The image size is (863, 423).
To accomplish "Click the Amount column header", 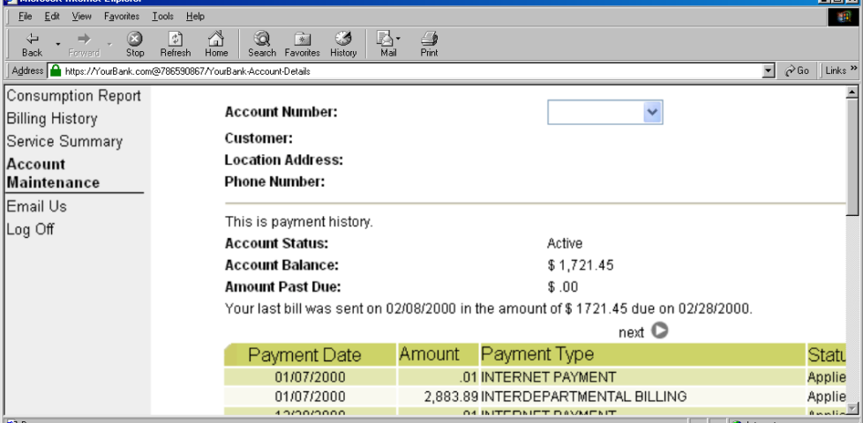I will [438, 354].
